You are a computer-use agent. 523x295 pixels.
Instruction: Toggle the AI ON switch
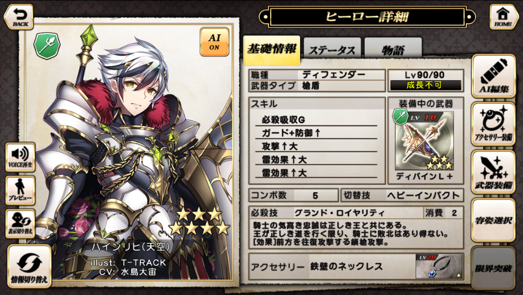point(215,42)
